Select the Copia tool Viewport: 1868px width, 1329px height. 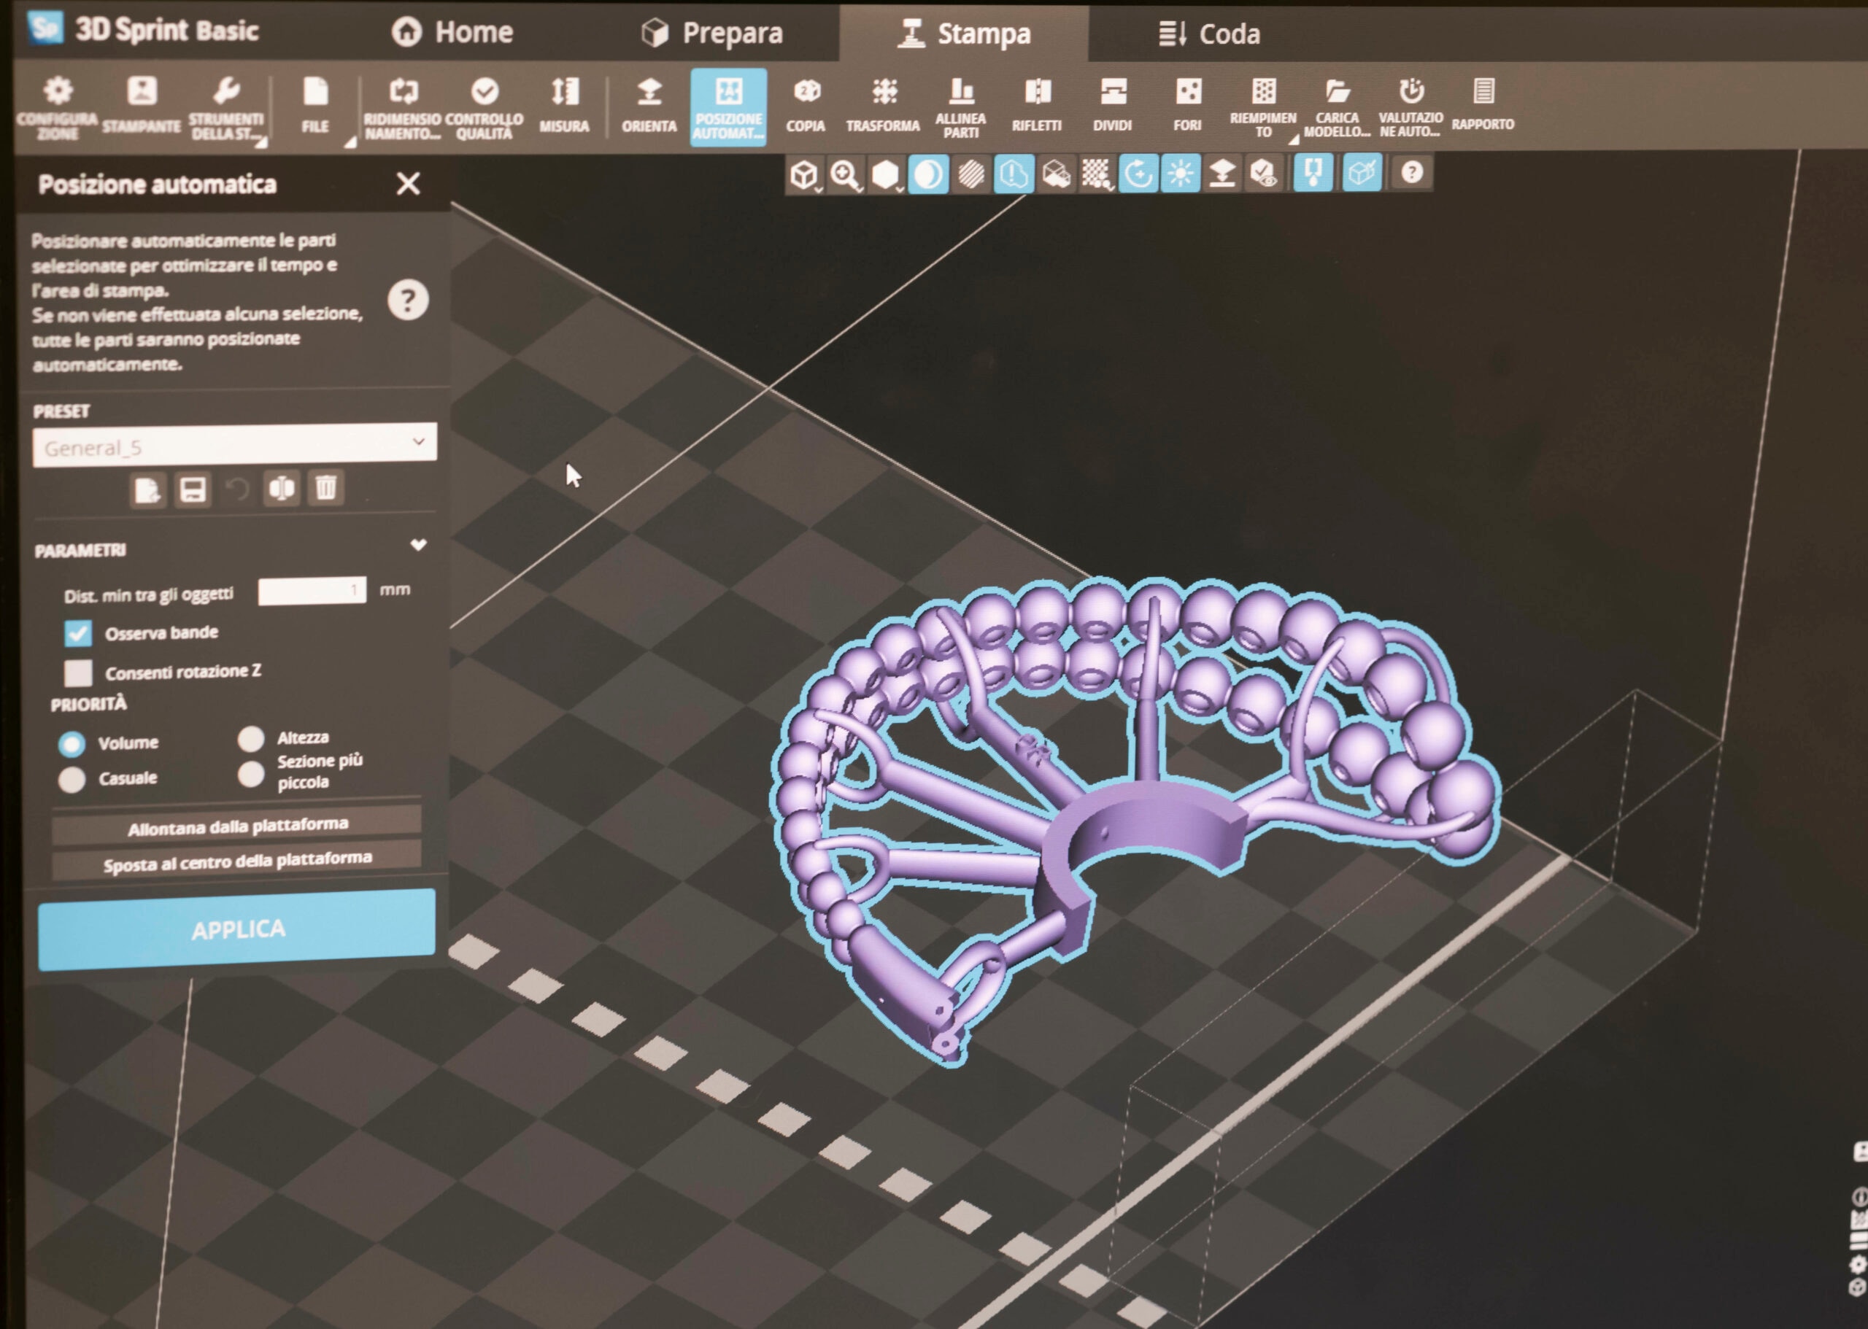point(806,106)
